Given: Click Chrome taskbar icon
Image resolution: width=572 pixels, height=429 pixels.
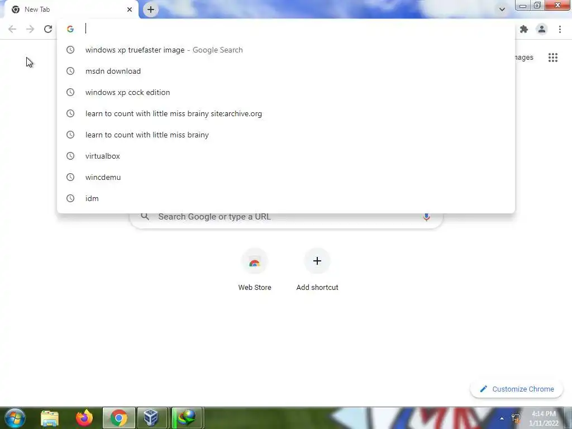Looking at the screenshot, I should coord(118,418).
